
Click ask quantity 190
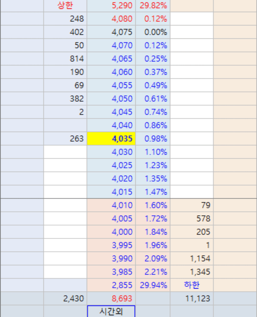coord(77,72)
